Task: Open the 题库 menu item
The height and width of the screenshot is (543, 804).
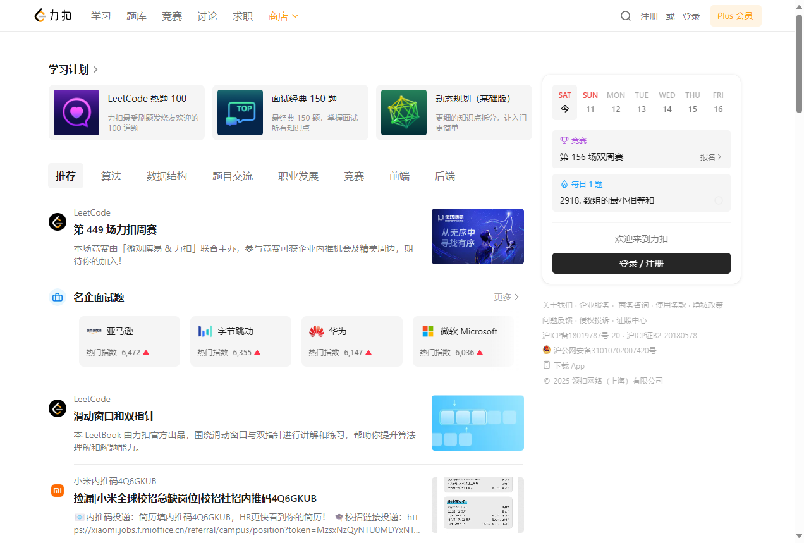Action: click(137, 16)
